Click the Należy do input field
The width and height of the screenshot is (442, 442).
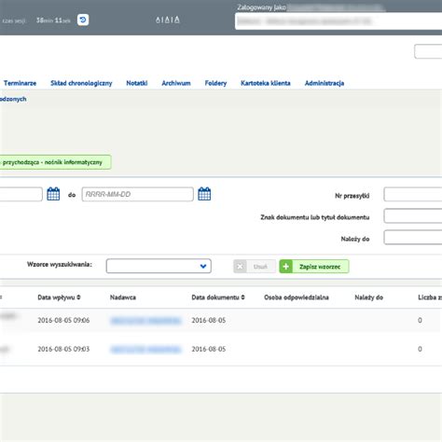[413, 238]
